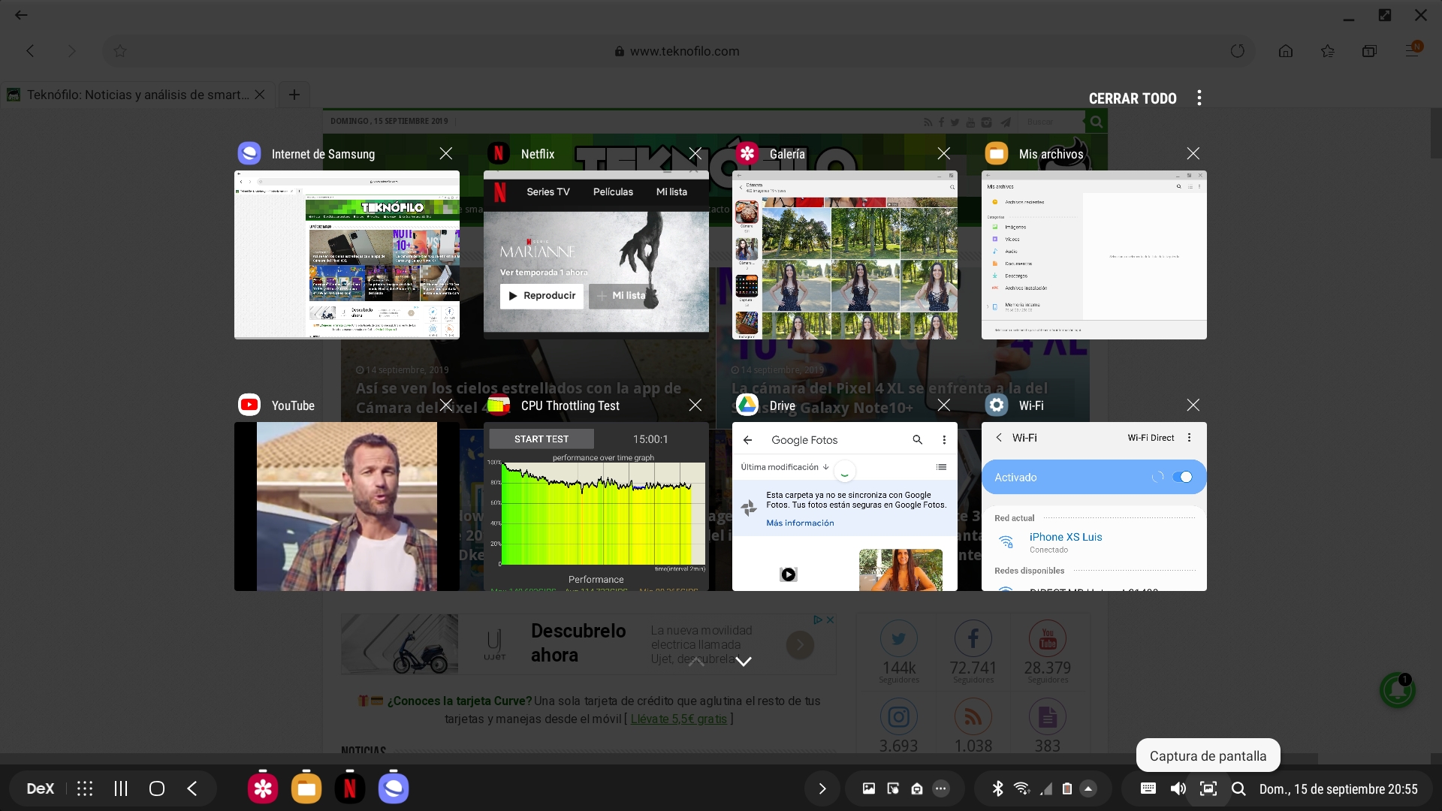The width and height of the screenshot is (1442, 811).
Task: Open the YouTube video thumbnail
Action: point(347,506)
